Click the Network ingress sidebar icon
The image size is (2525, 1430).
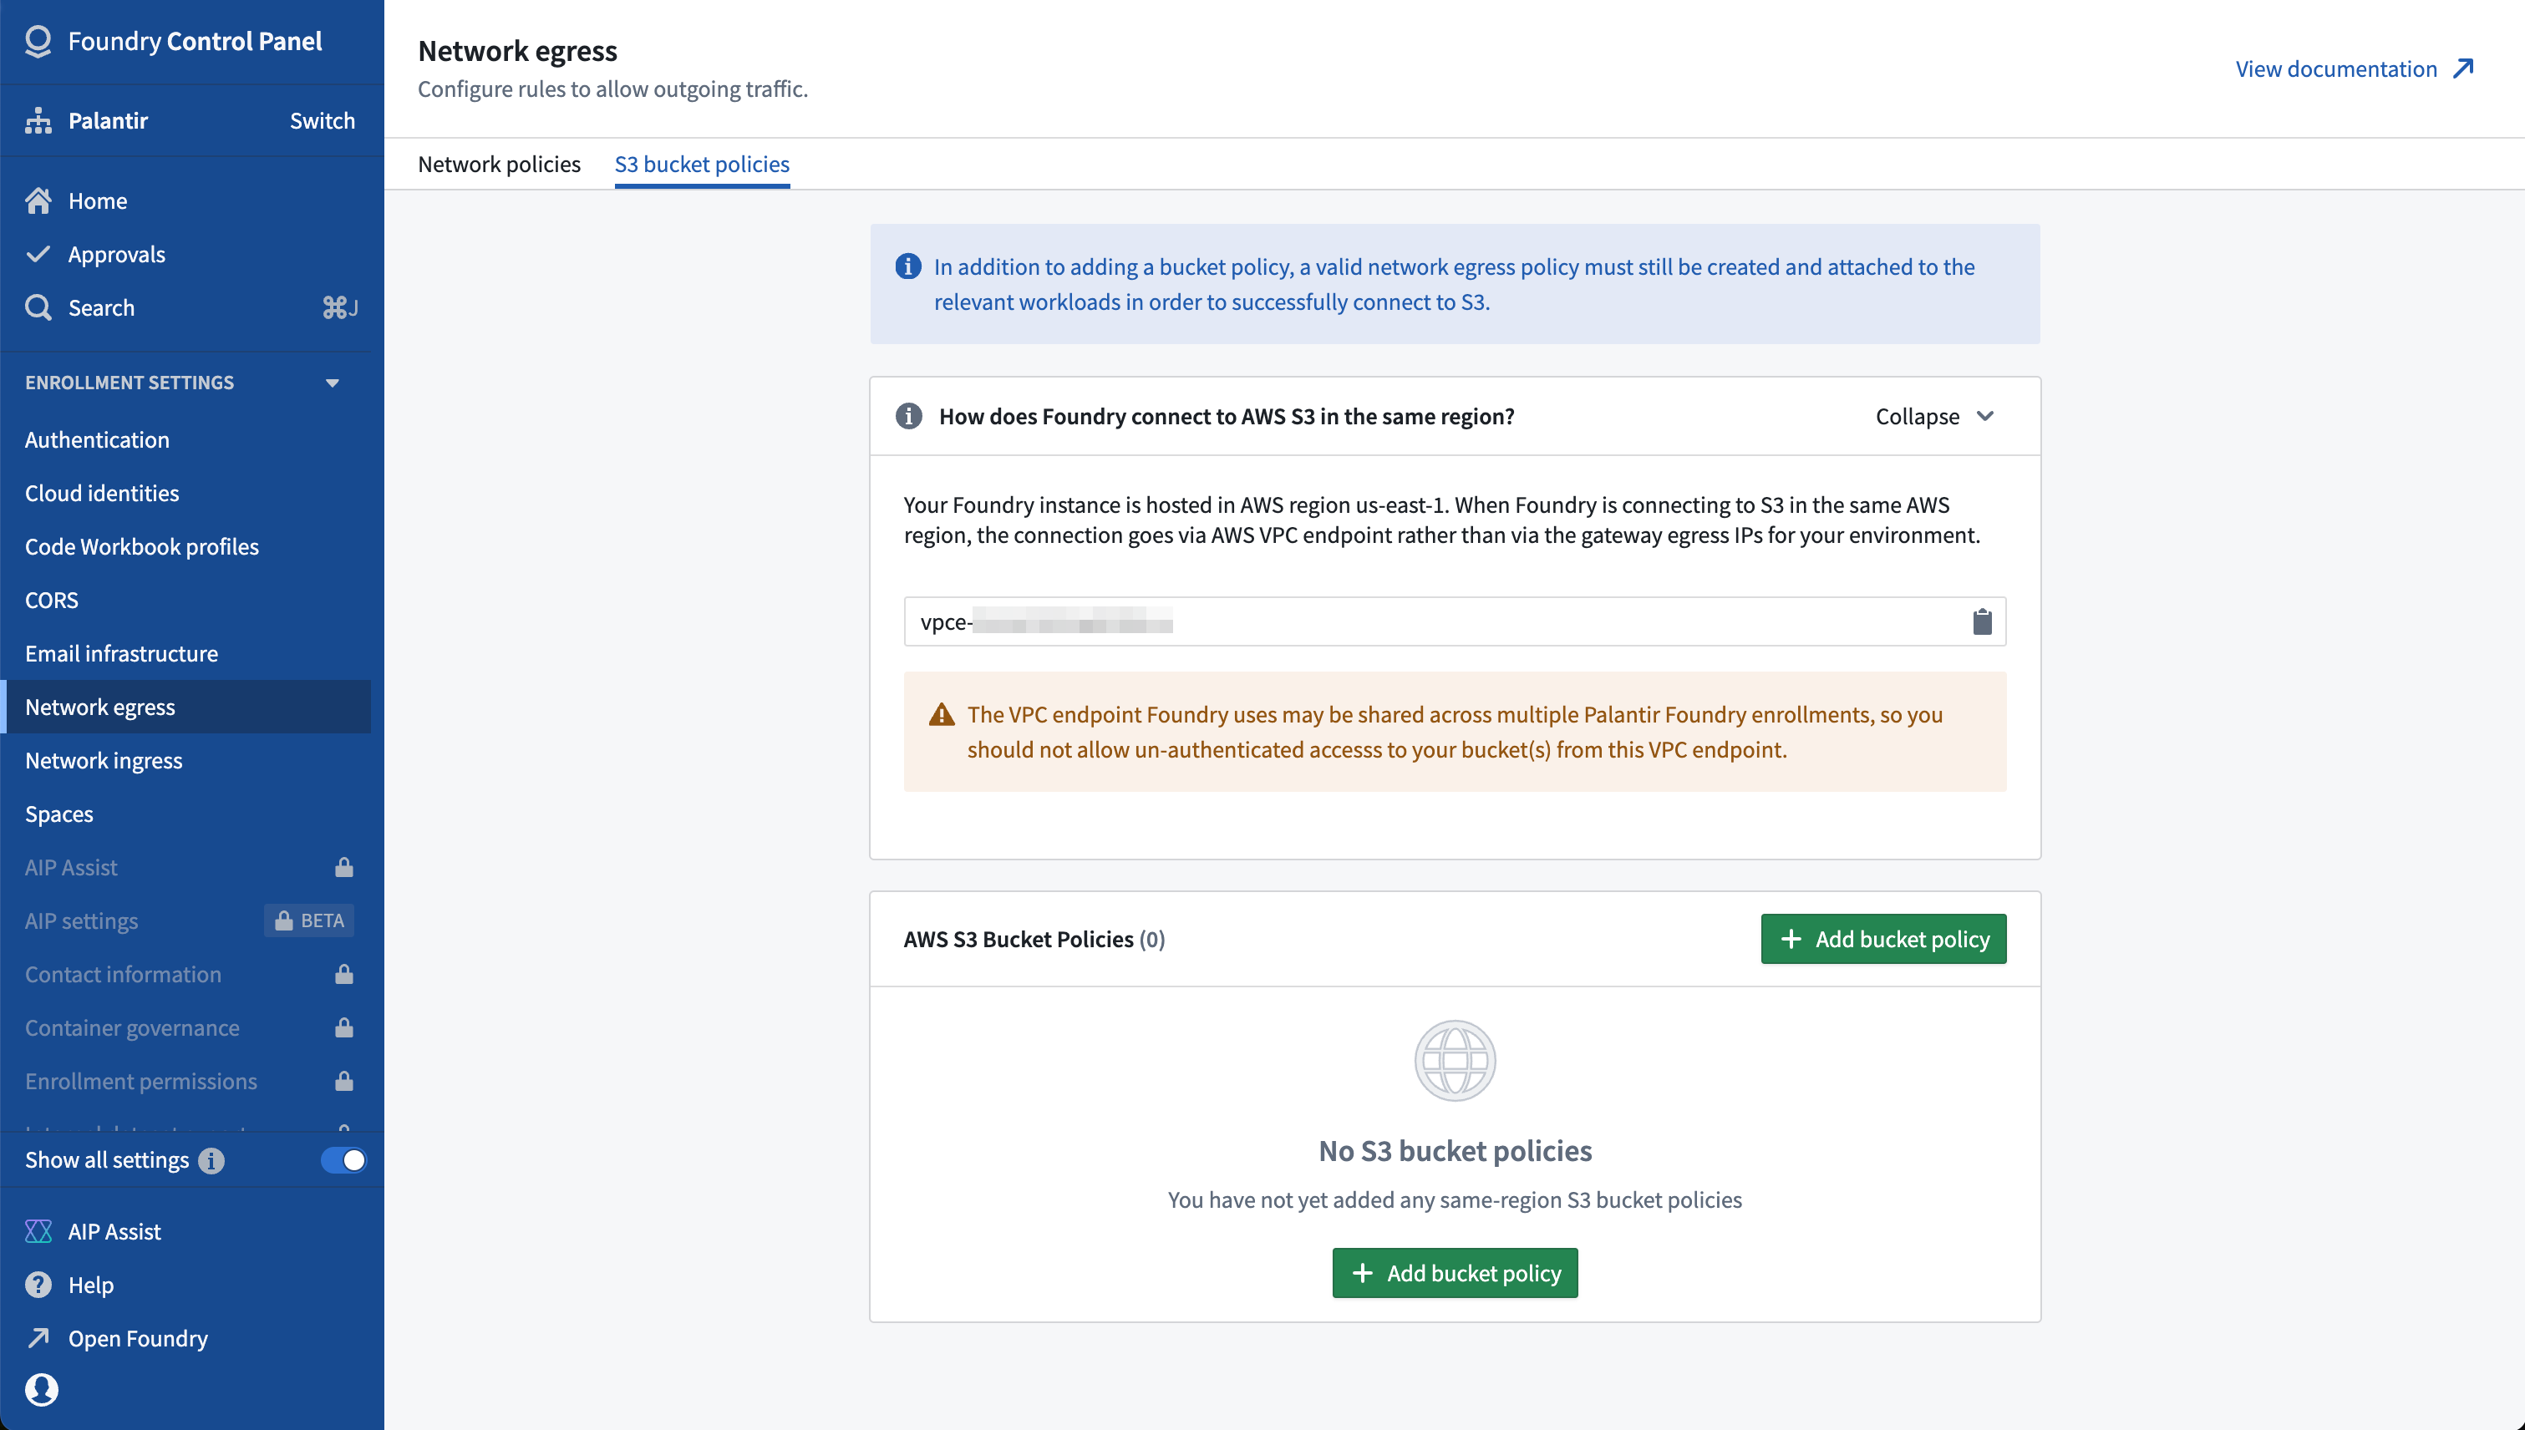coord(102,759)
